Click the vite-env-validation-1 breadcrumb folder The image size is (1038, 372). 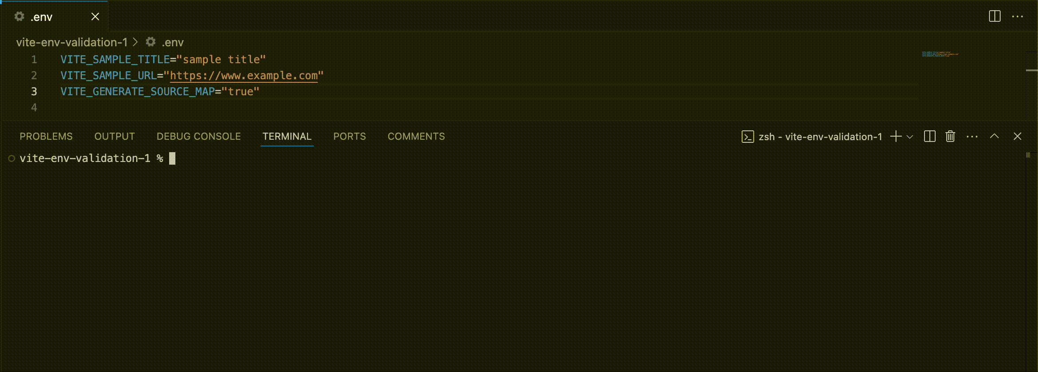coord(72,42)
